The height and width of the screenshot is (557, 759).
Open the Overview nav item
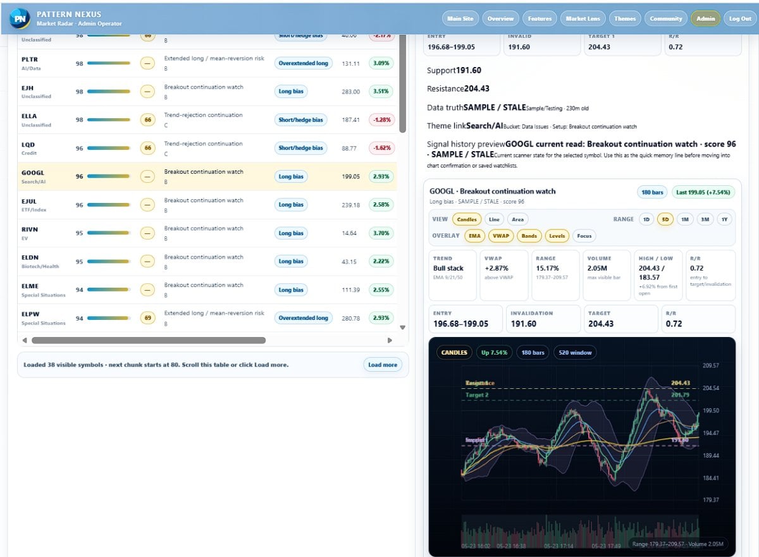[501, 18]
